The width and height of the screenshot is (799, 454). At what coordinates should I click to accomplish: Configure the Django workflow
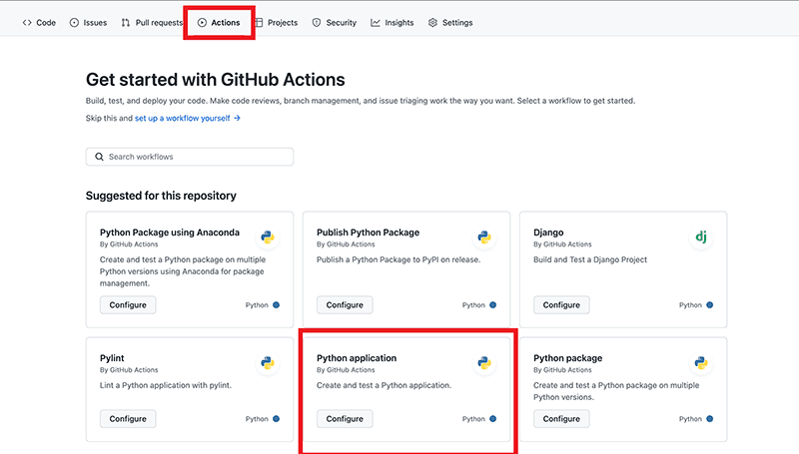[x=561, y=305]
